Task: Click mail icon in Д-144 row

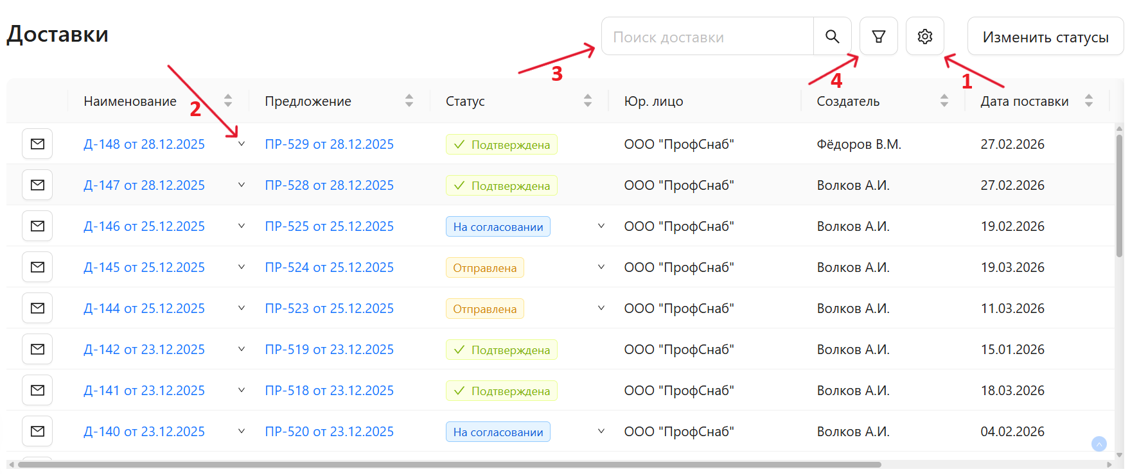Action: coord(37,308)
